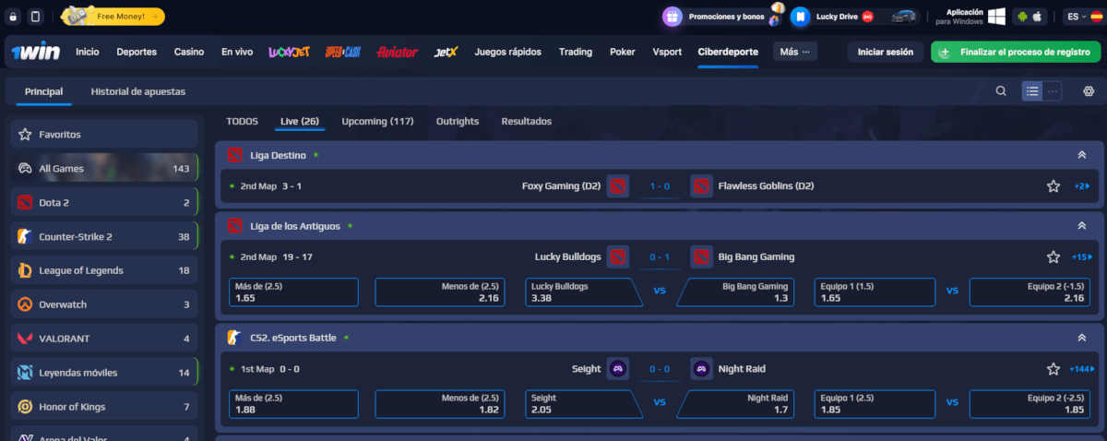Filter by VALORANT in sidebar
The image size is (1107, 441).
[104, 339]
